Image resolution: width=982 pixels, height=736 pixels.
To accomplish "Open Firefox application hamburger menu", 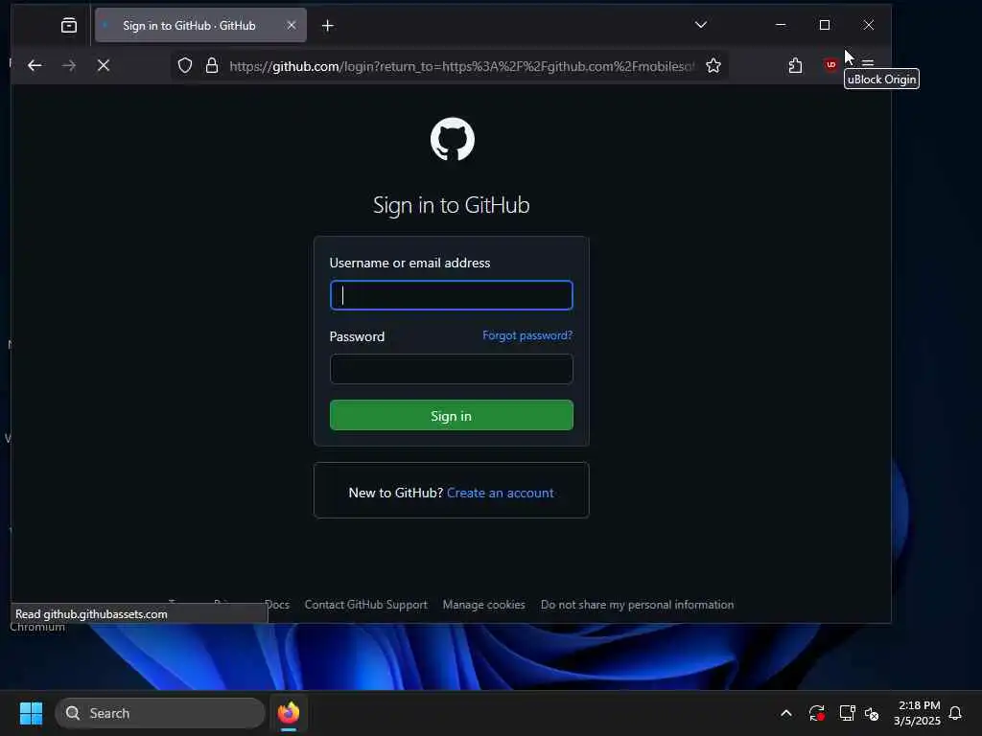I will click(867, 63).
